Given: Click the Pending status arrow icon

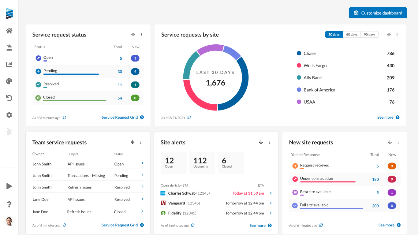Looking at the screenshot, I should pyautogui.click(x=38, y=71).
